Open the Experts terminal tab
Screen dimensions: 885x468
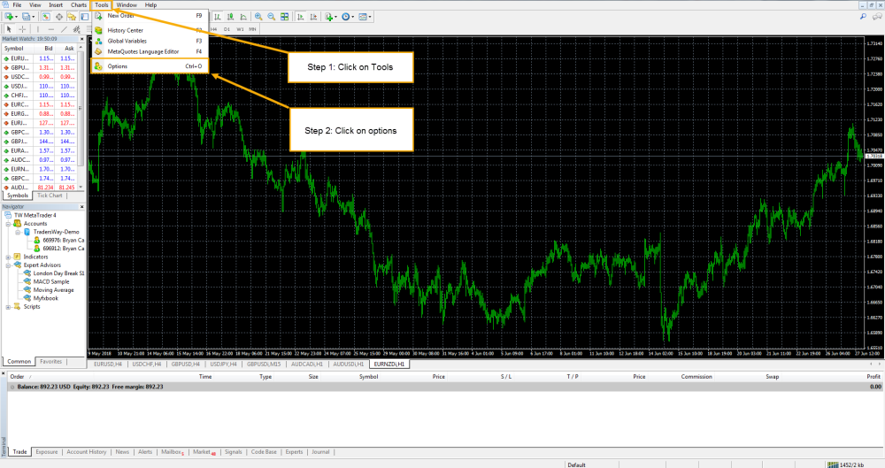[294, 451]
